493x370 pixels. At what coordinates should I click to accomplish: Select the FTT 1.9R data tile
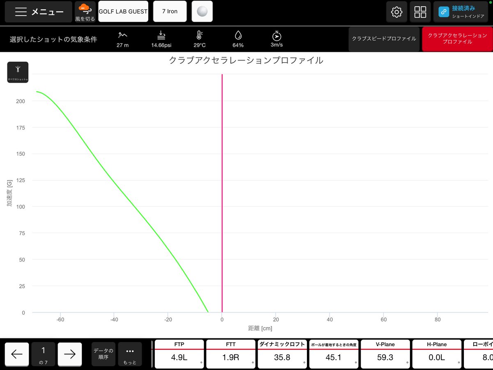pyautogui.click(x=231, y=354)
